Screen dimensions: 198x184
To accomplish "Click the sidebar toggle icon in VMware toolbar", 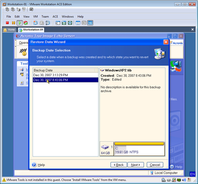I will 58,23.
